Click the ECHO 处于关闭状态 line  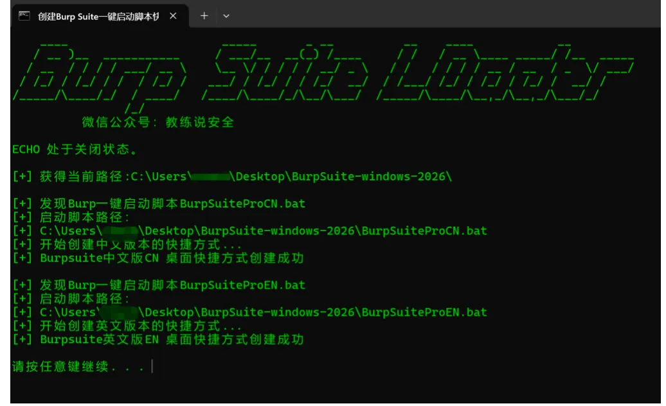(x=75, y=149)
